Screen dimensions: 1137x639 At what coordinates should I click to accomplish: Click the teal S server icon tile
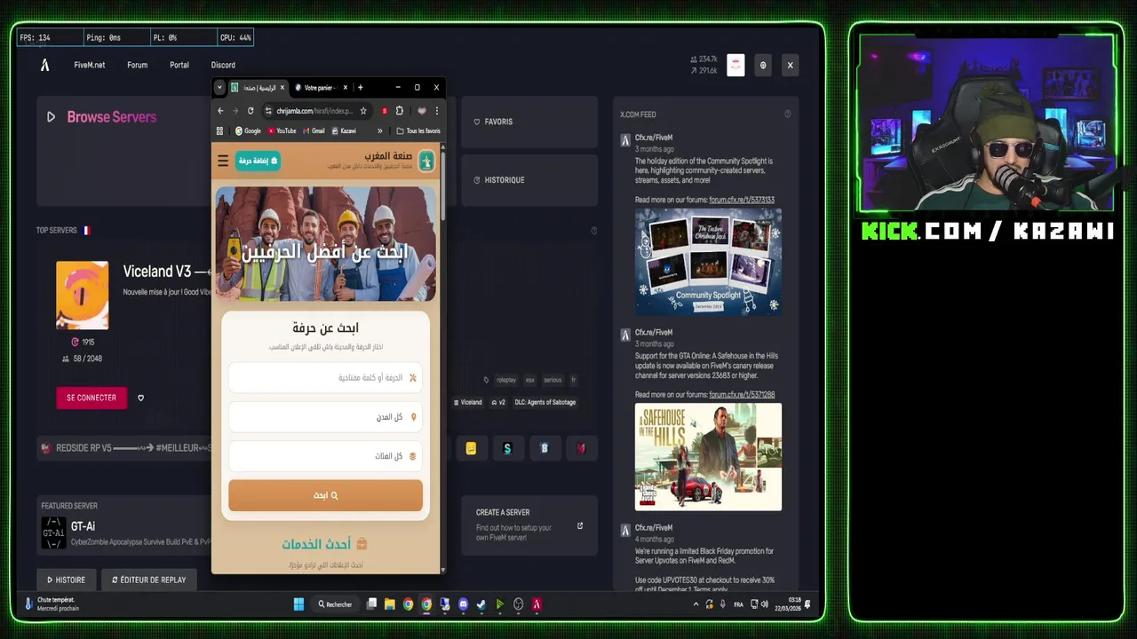point(507,448)
